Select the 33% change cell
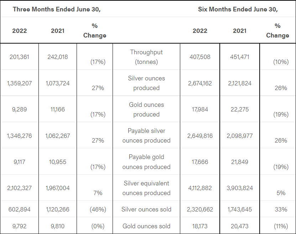Viewport: 296px width, 234px height. coord(281,209)
